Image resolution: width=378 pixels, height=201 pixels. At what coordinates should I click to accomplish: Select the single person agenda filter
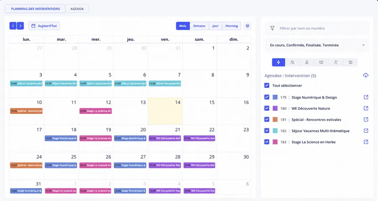(x=336, y=62)
